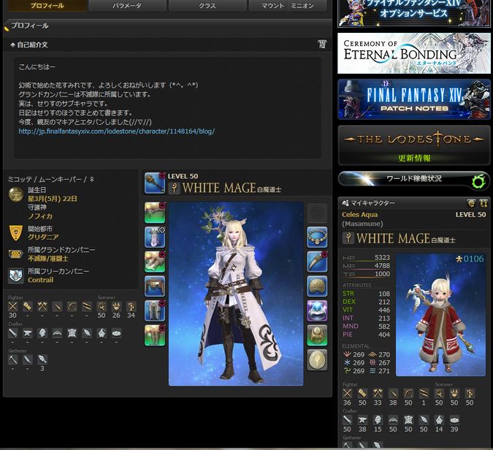Click the first icon in マイキャラクター header
This screenshot has width=493, height=450.
pyautogui.click(x=471, y=203)
